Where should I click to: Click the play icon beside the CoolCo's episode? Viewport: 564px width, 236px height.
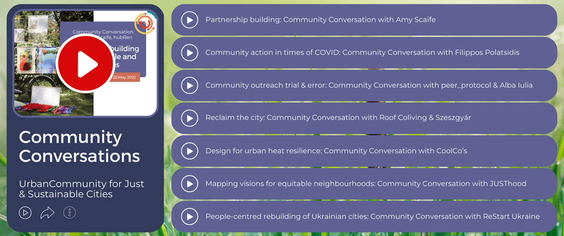tap(189, 151)
